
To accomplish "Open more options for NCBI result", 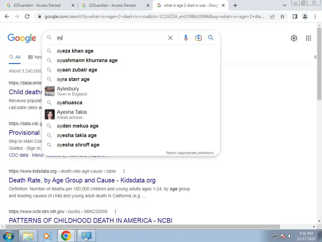I will pos(115,211).
